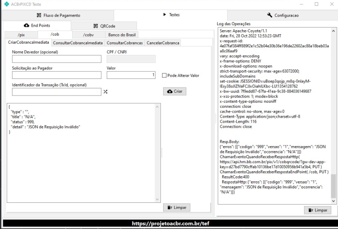Select the QRCode tab
This screenshot has height=229, width=338.
point(104,26)
